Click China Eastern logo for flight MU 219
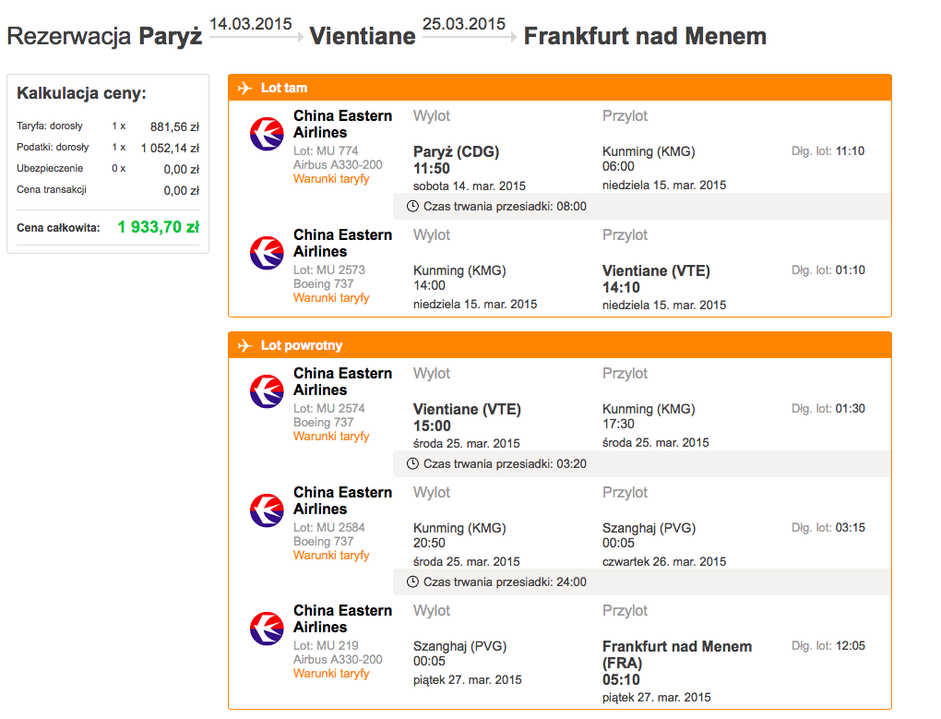 tap(267, 629)
